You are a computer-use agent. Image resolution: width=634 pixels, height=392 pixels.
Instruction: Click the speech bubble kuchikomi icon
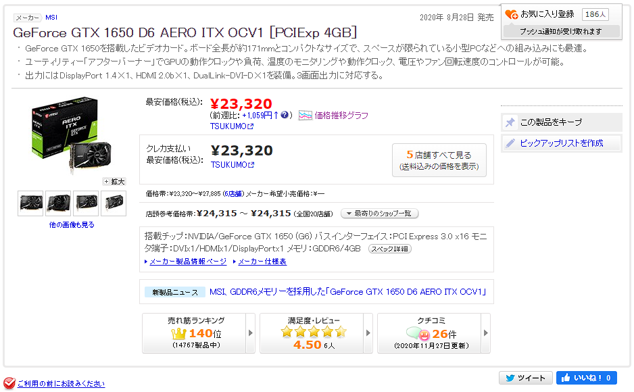click(x=418, y=333)
